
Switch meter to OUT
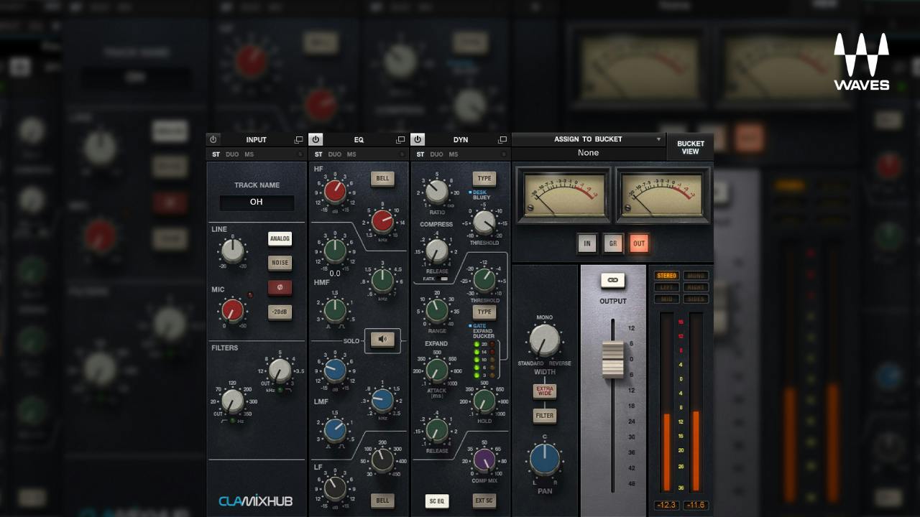point(639,243)
